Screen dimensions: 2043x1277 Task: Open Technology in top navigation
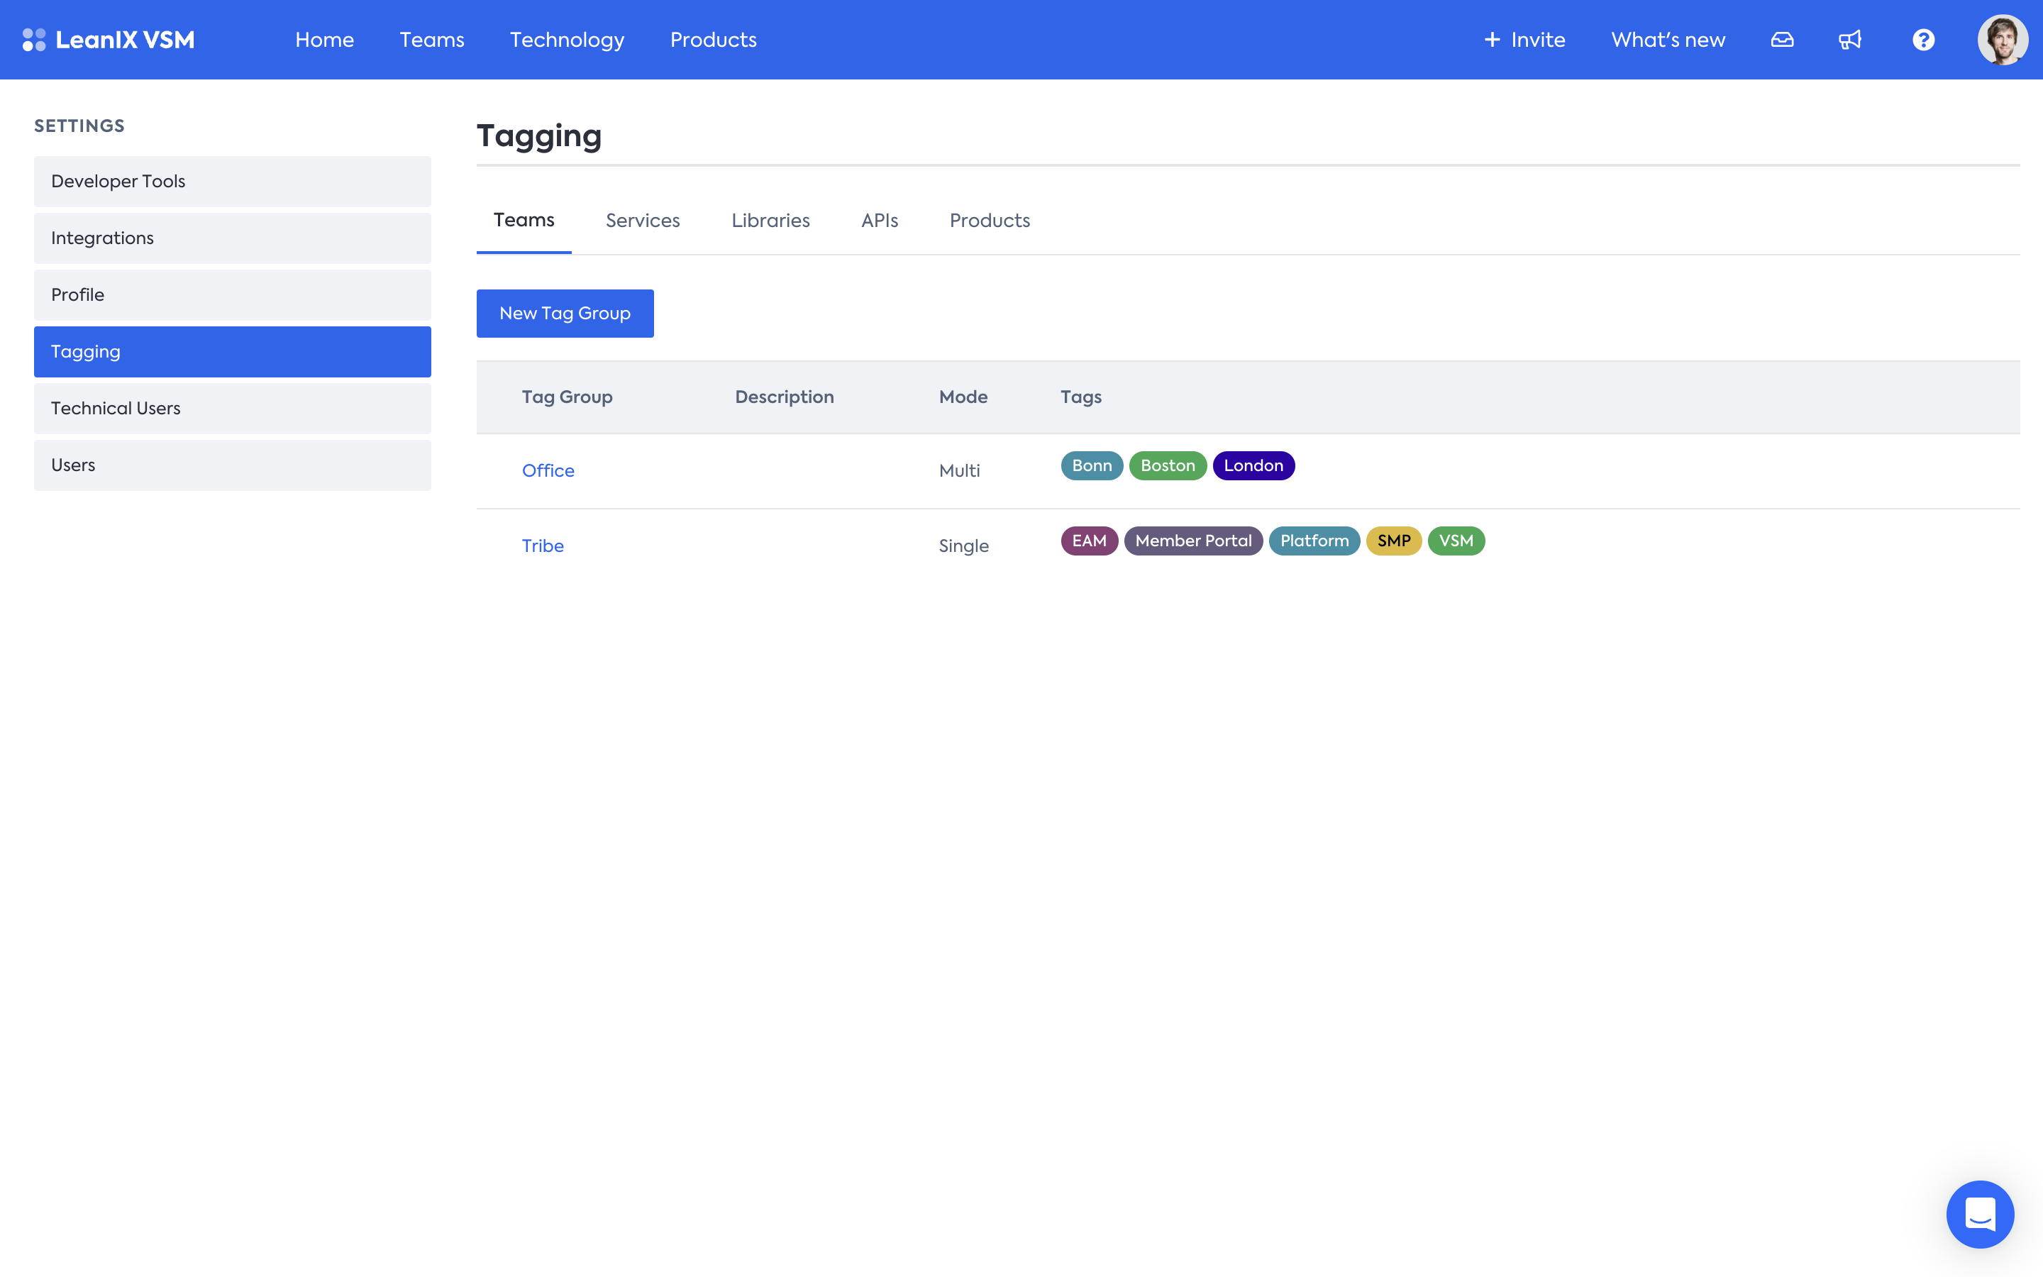tap(567, 40)
